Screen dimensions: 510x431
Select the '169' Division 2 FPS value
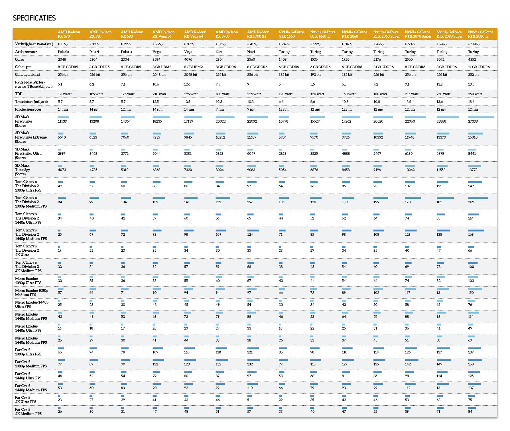[x=471, y=235]
